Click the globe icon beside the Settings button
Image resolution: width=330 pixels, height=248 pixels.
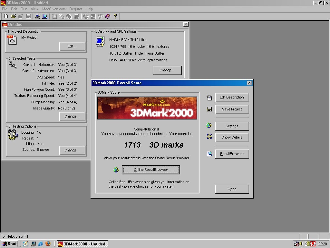coord(209,126)
